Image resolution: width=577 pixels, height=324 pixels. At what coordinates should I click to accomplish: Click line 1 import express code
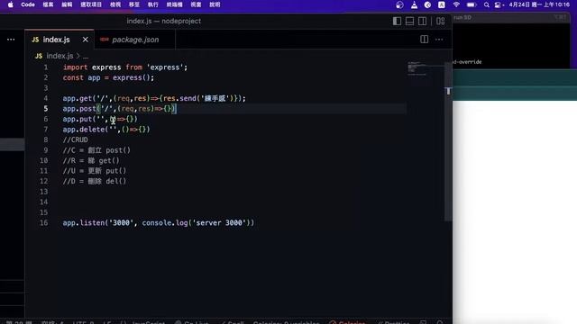pos(125,67)
